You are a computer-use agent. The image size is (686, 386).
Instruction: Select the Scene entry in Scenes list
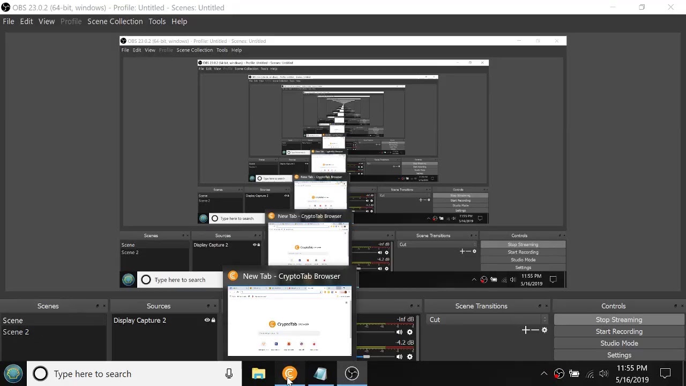[54, 321]
